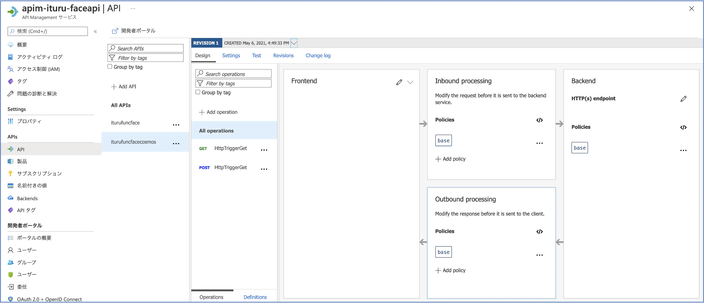Open Inbound processing policy code editor
Image resolution: width=704 pixels, height=303 pixels.
[x=540, y=120]
